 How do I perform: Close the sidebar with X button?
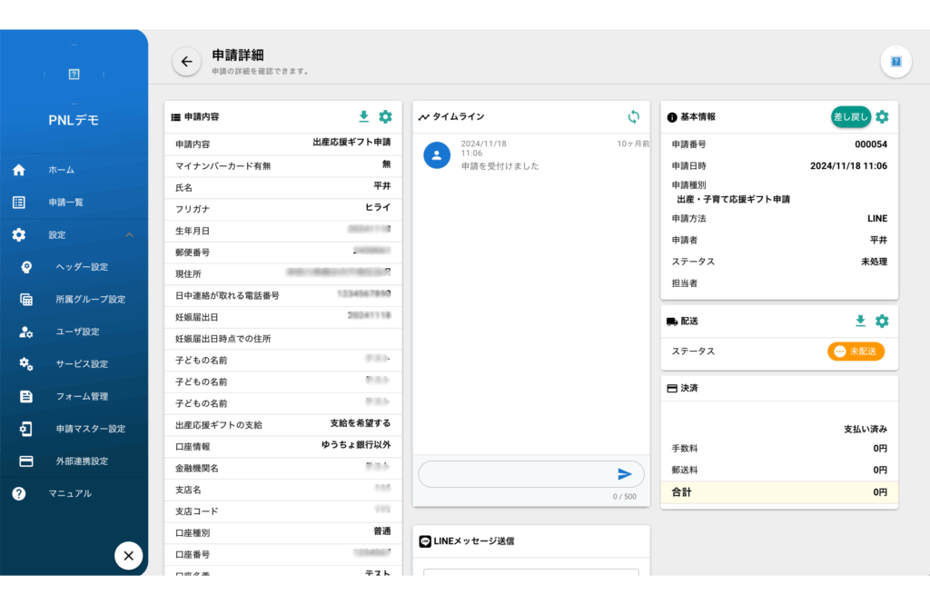click(128, 556)
